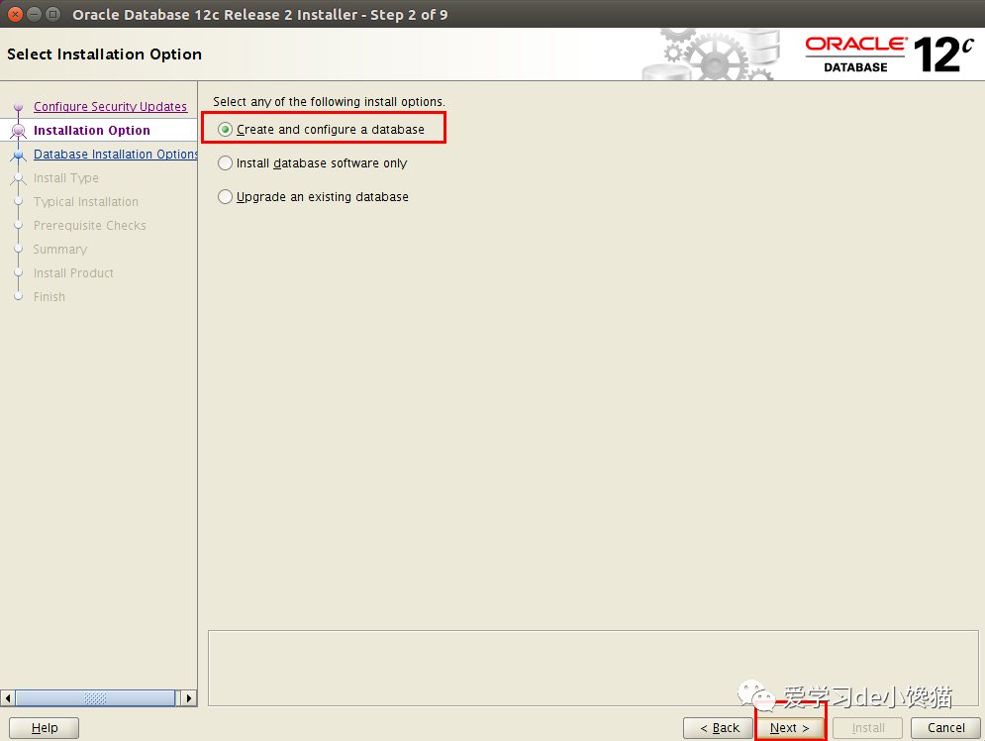Go back with the Back button
Screen dimensions: 985x741
718,728
